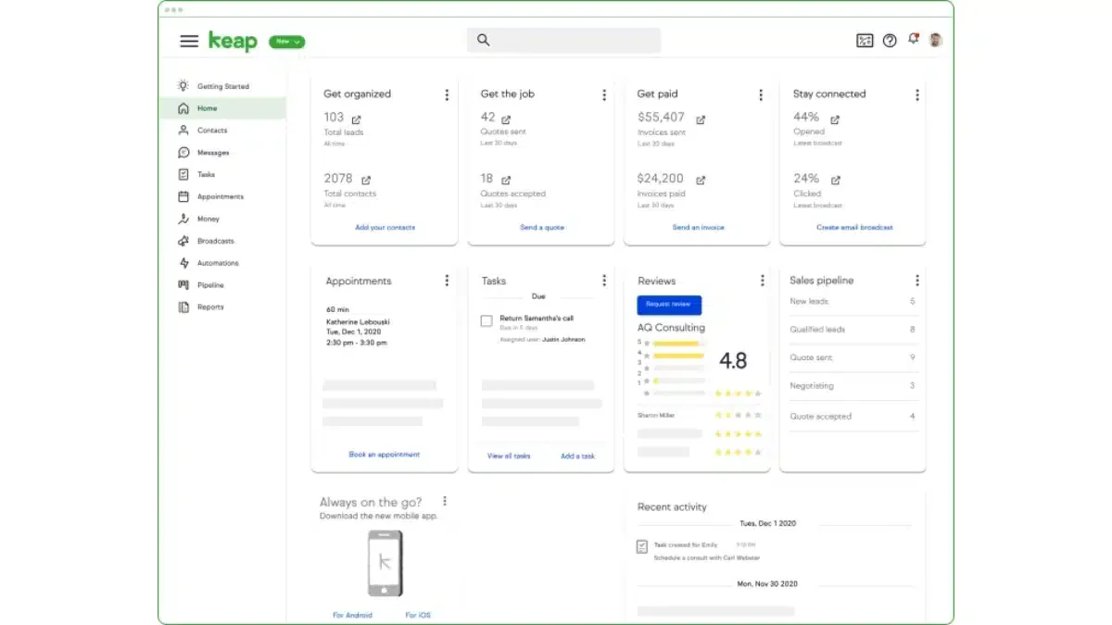This screenshot has height=625, width=1112.
Task: Click the Messages chat icon
Action: 183,153
